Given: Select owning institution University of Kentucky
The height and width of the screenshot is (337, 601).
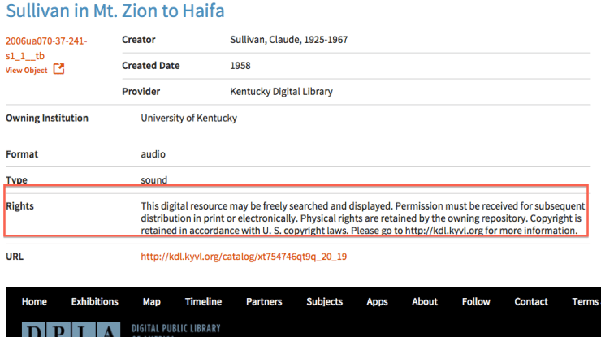Looking at the screenshot, I should (188, 118).
